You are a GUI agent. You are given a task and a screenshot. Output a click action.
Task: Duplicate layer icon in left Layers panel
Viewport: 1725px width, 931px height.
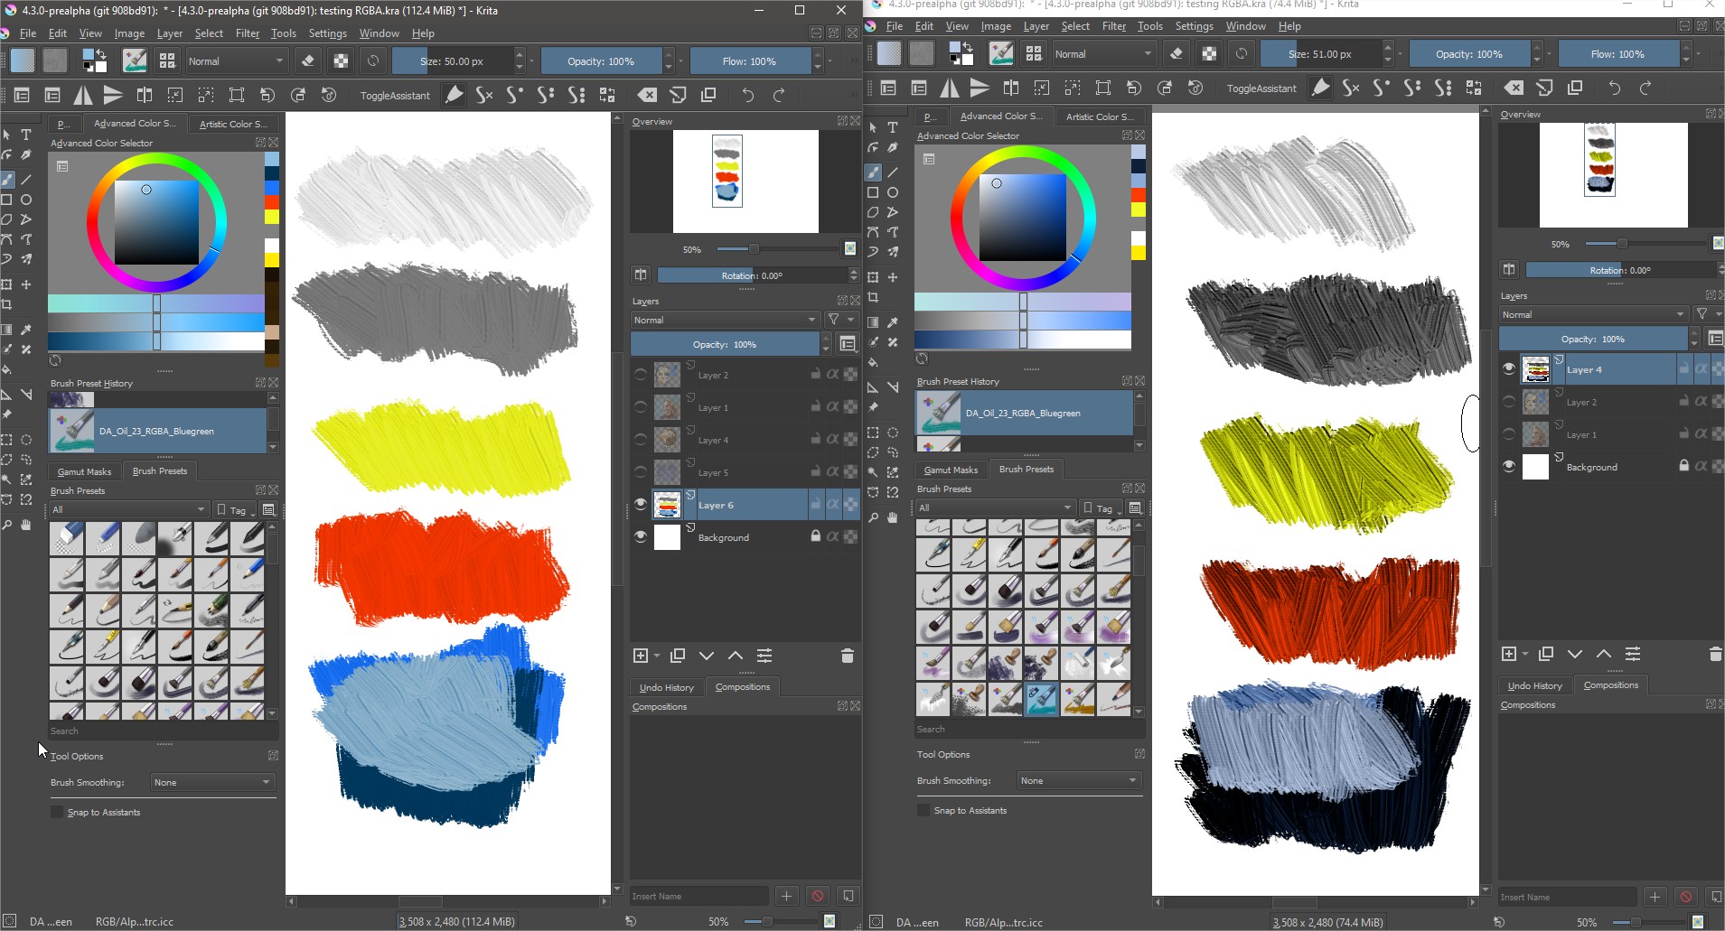(x=678, y=656)
